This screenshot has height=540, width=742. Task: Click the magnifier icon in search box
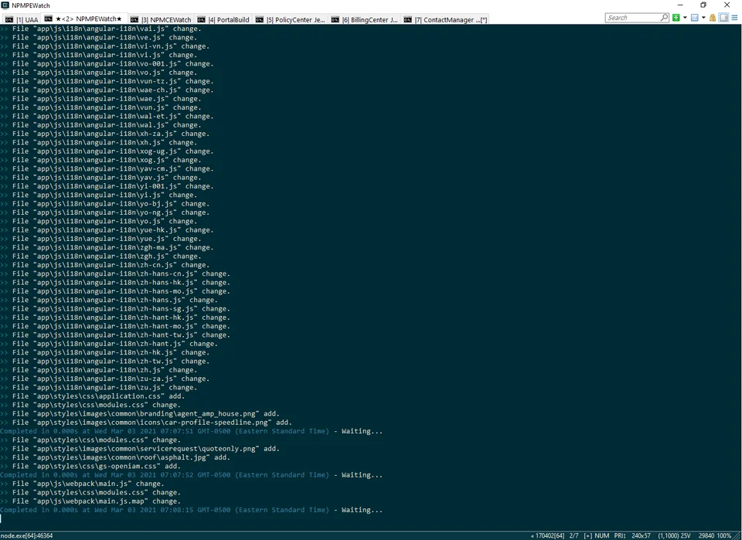665,18
